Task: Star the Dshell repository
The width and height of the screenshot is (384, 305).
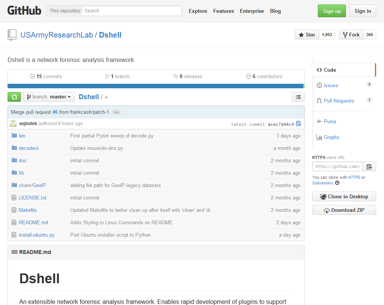Action: pyautogui.click(x=307, y=35)
